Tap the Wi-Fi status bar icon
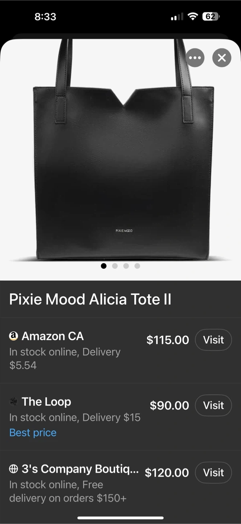 click(193, 16)
